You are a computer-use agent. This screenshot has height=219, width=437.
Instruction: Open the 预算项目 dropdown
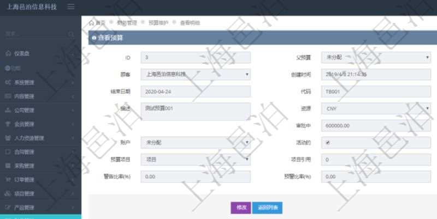click(x=195, y=160)
